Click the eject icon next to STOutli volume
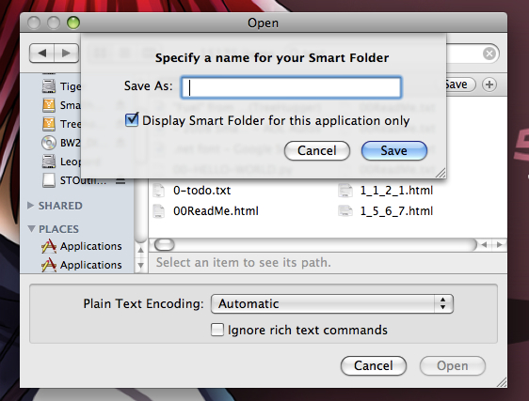529x401 pixels. 120,181
